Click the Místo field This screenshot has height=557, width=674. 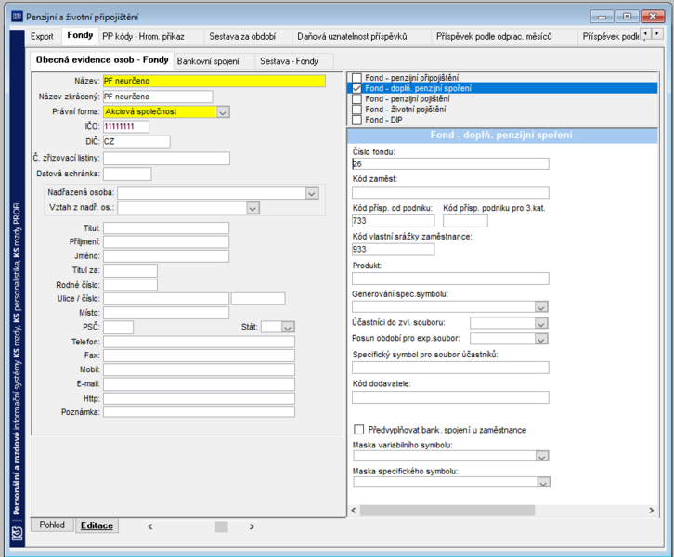(x=166, y=313)
